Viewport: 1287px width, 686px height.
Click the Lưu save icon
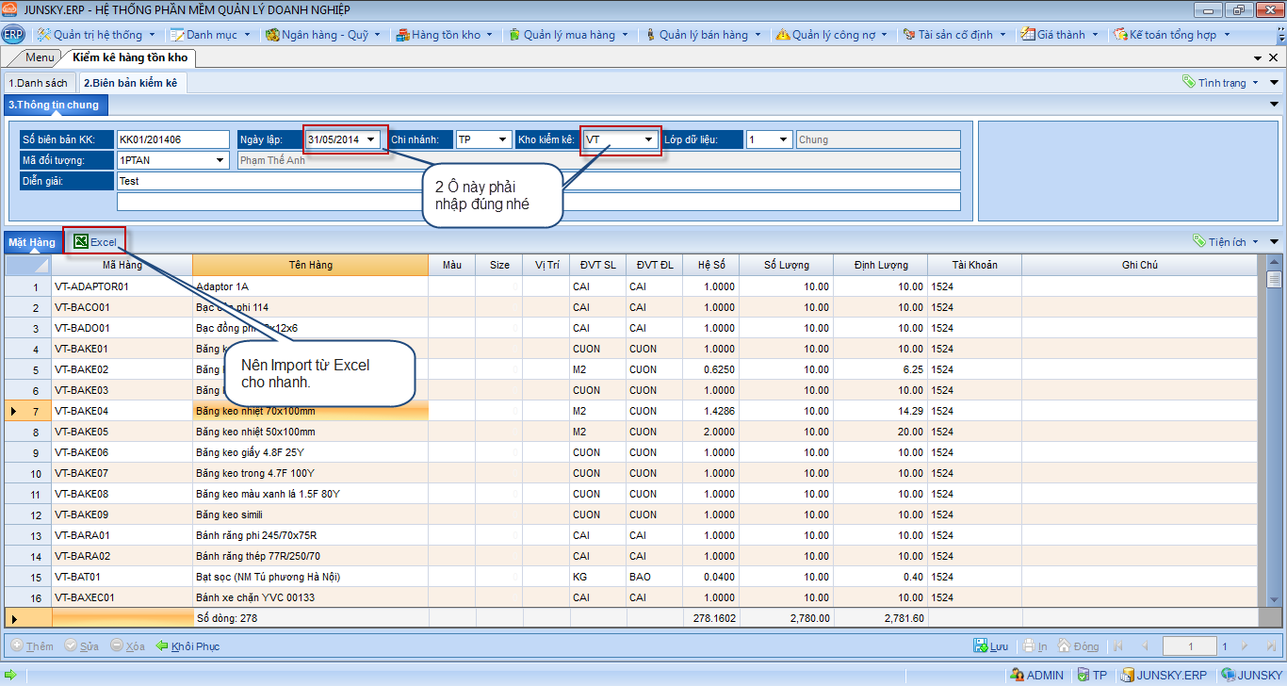pos(981,646)
